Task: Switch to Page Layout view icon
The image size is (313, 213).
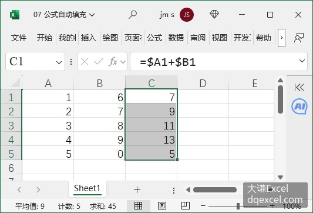Action: (162, 205)
